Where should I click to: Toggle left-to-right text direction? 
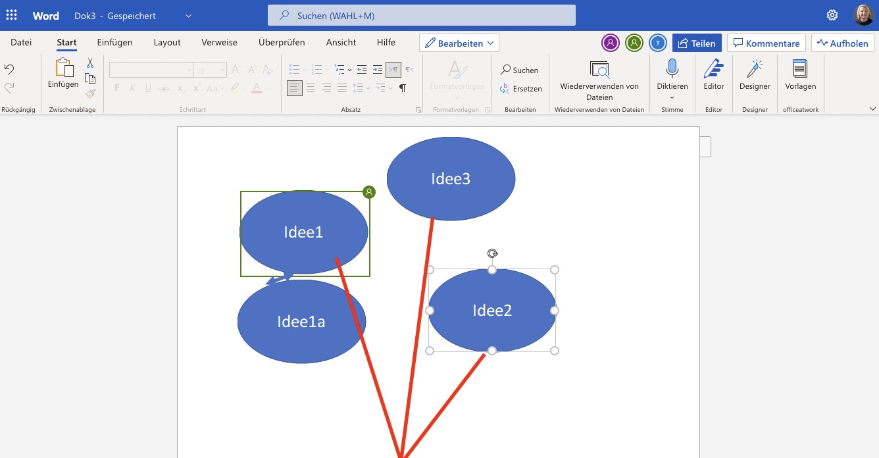(393, 69)
